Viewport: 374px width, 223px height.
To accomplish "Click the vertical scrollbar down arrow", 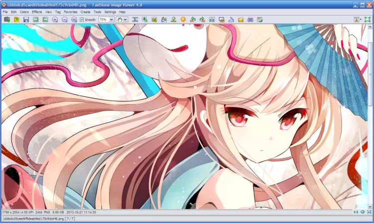I will pyautogui.click(x=370, y=207).
